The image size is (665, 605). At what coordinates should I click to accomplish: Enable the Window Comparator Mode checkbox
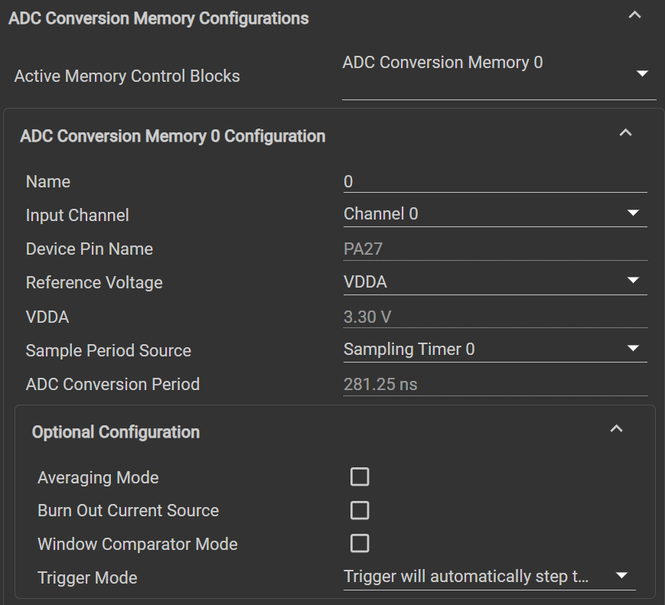tap(360, 544)
